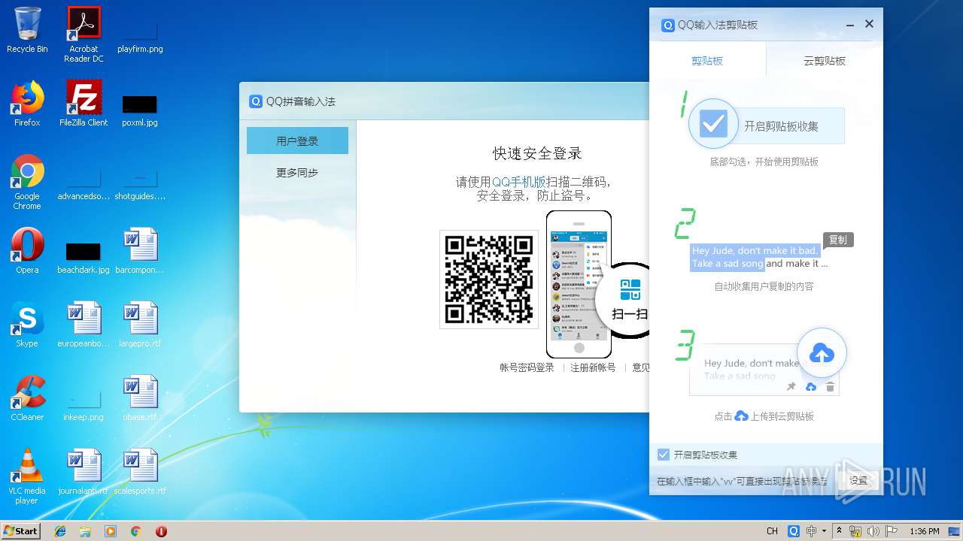Select the europeanbo... Word document icon
This screenshot has height=541, width=963.
click(x=84, y=325)
